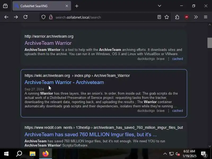The height and width of the screenshot is (159, 212).
Task: Open the uBlock Origin extension
Action: [x=187, y=17]
